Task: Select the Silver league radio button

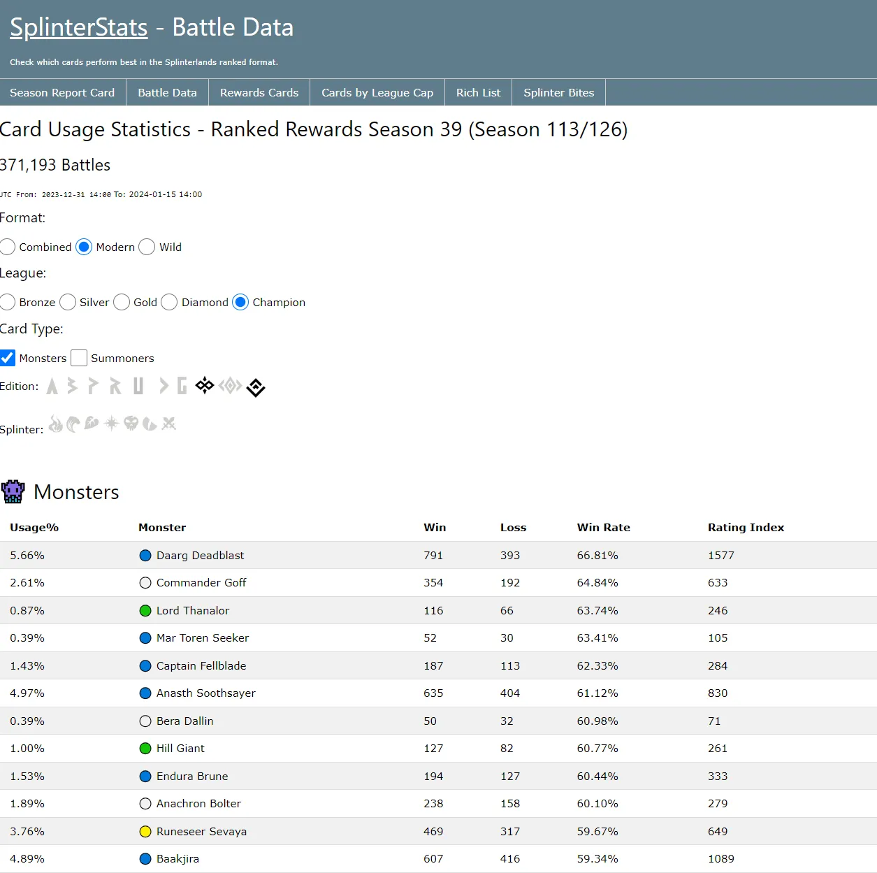Action: (68, 302)
